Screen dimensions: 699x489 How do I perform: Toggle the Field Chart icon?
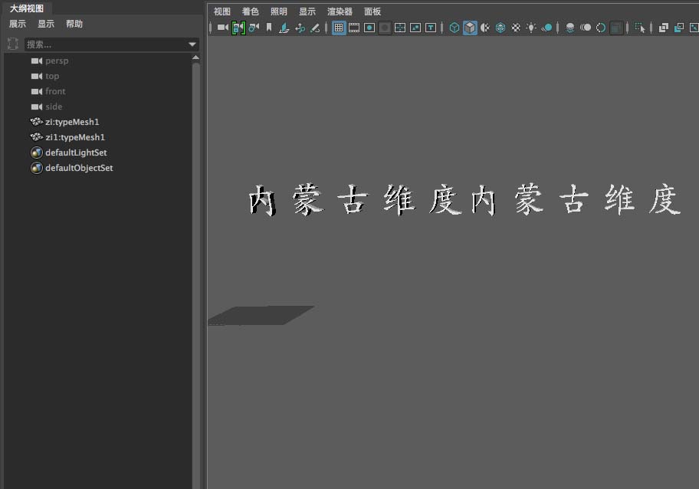(x=400, y=28)
